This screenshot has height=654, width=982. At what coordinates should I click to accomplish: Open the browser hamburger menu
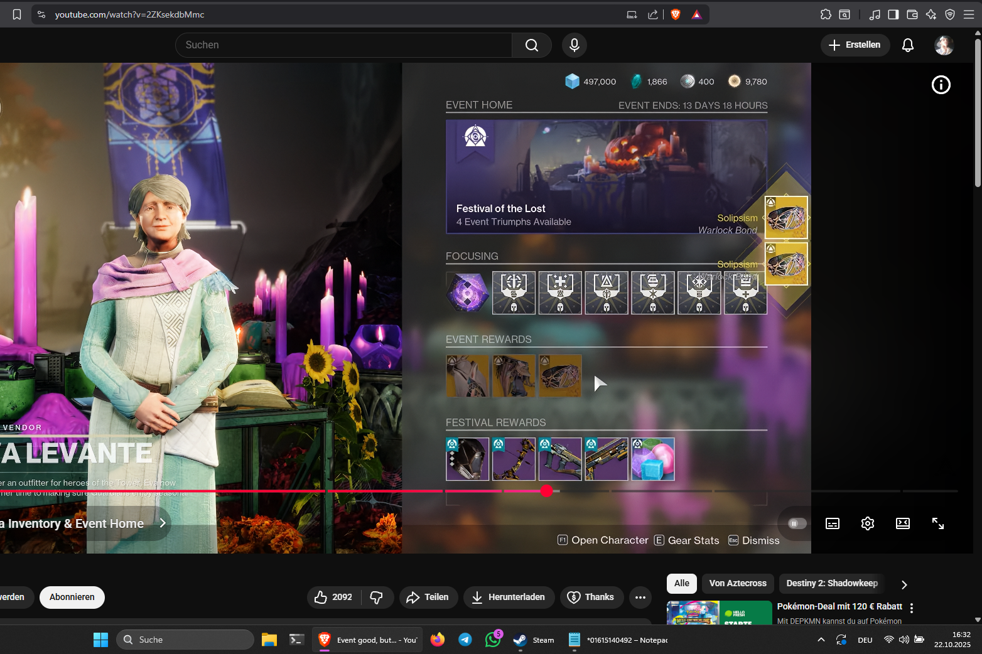(x=970, y=14)
